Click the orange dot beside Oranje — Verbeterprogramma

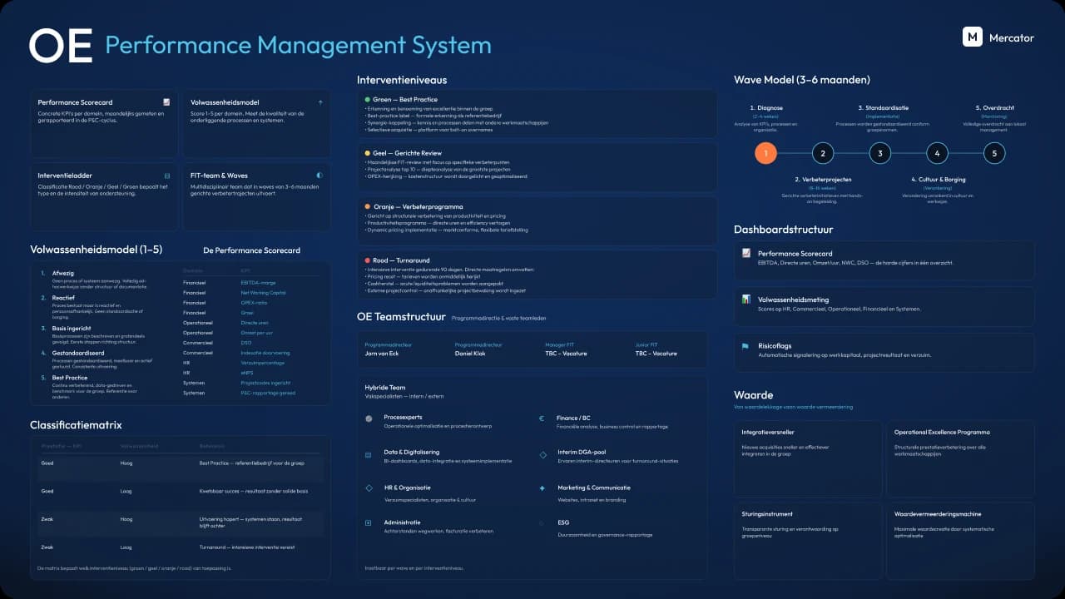coord(367,206)
